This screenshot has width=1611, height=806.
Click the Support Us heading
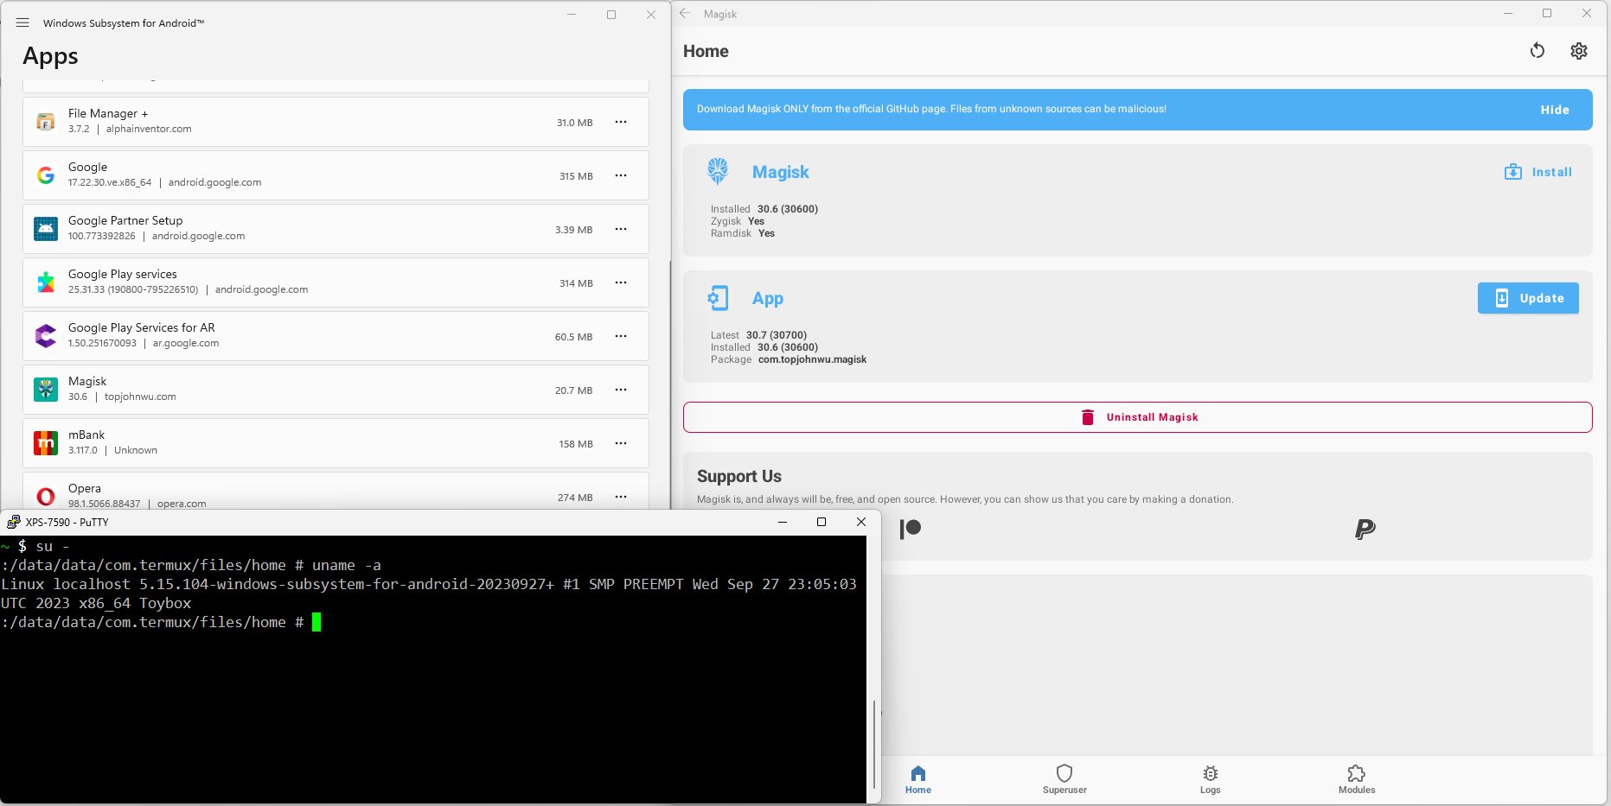coord(739,476)
